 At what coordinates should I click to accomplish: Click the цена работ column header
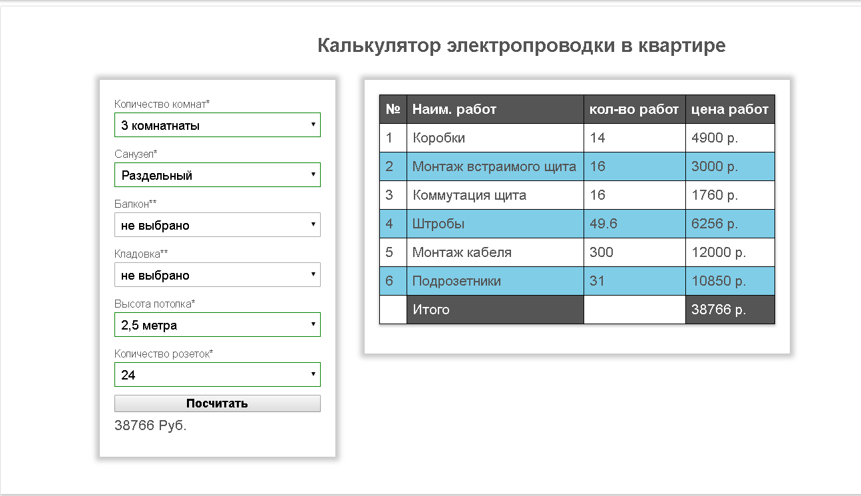730,109
